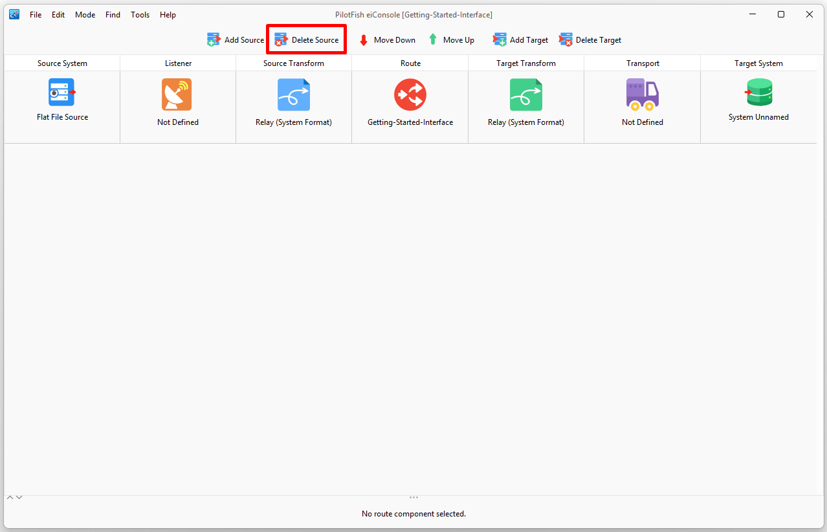Click the Flat File Source system icon
The width and height of the screenshot is (827, 532).
pyautogui.click(x=62, y=92)
